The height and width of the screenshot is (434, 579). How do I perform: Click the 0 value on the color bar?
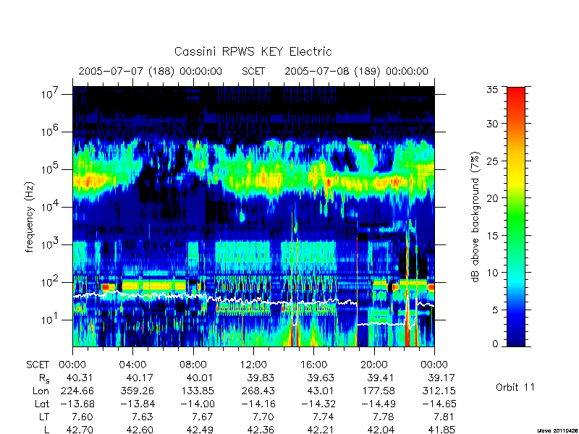click(x=495, y=344)
